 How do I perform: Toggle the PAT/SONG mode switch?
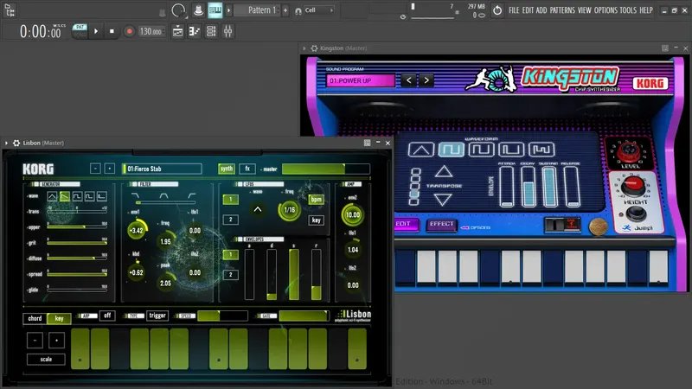80,31
